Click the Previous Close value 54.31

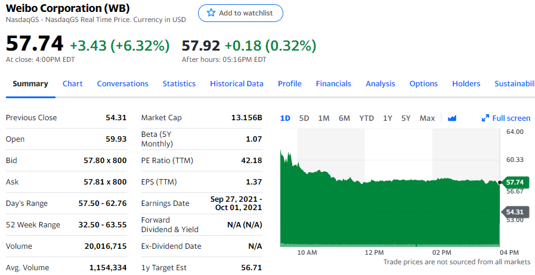pos(116,117)
